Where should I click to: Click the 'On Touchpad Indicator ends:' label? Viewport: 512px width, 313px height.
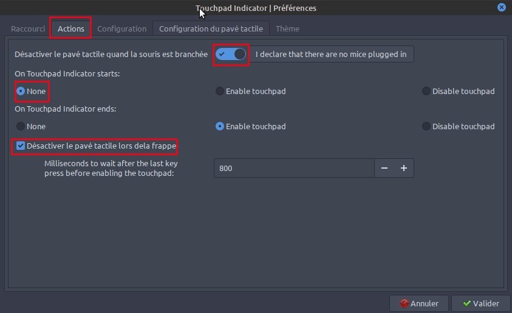pyautogui.click(x=66, y=109)
